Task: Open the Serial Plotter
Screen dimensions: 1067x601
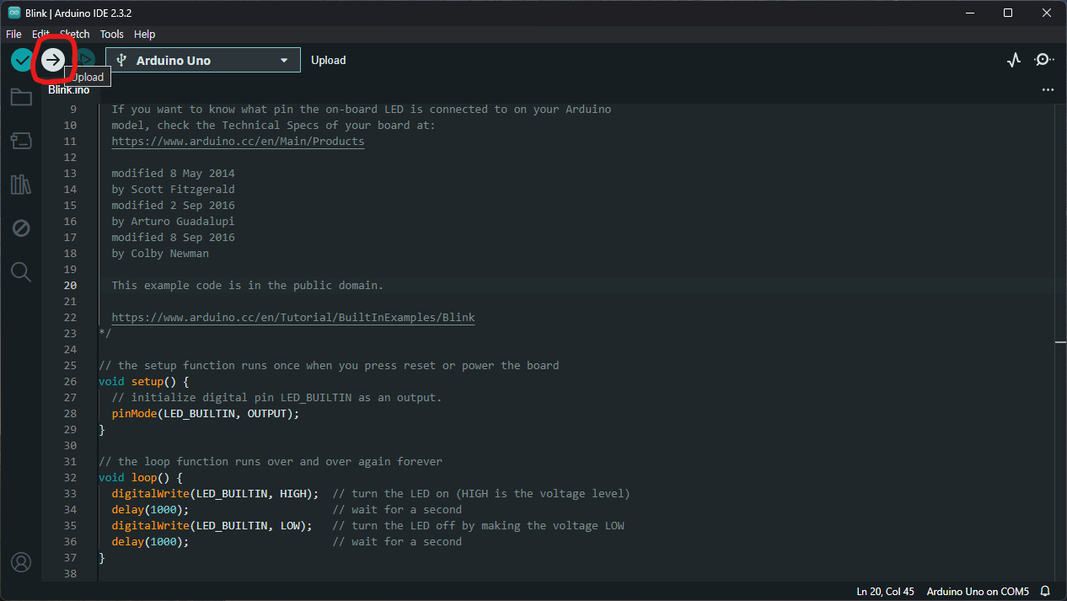Action: point(1014,60)
